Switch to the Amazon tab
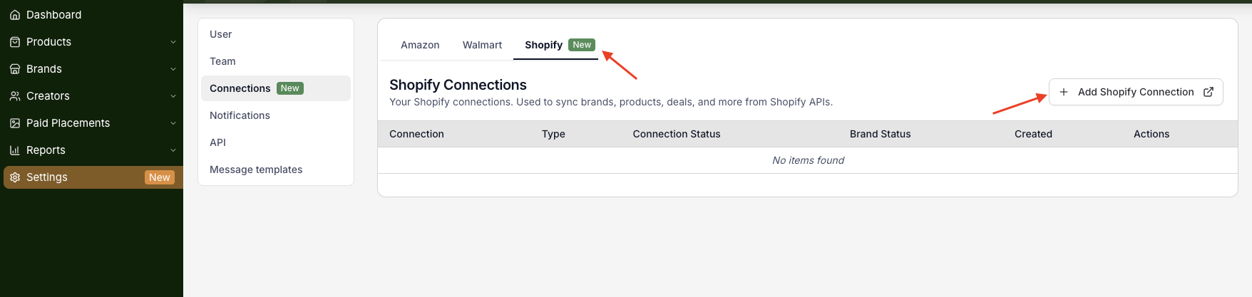 pyautogui.click(x=420, y=45)
